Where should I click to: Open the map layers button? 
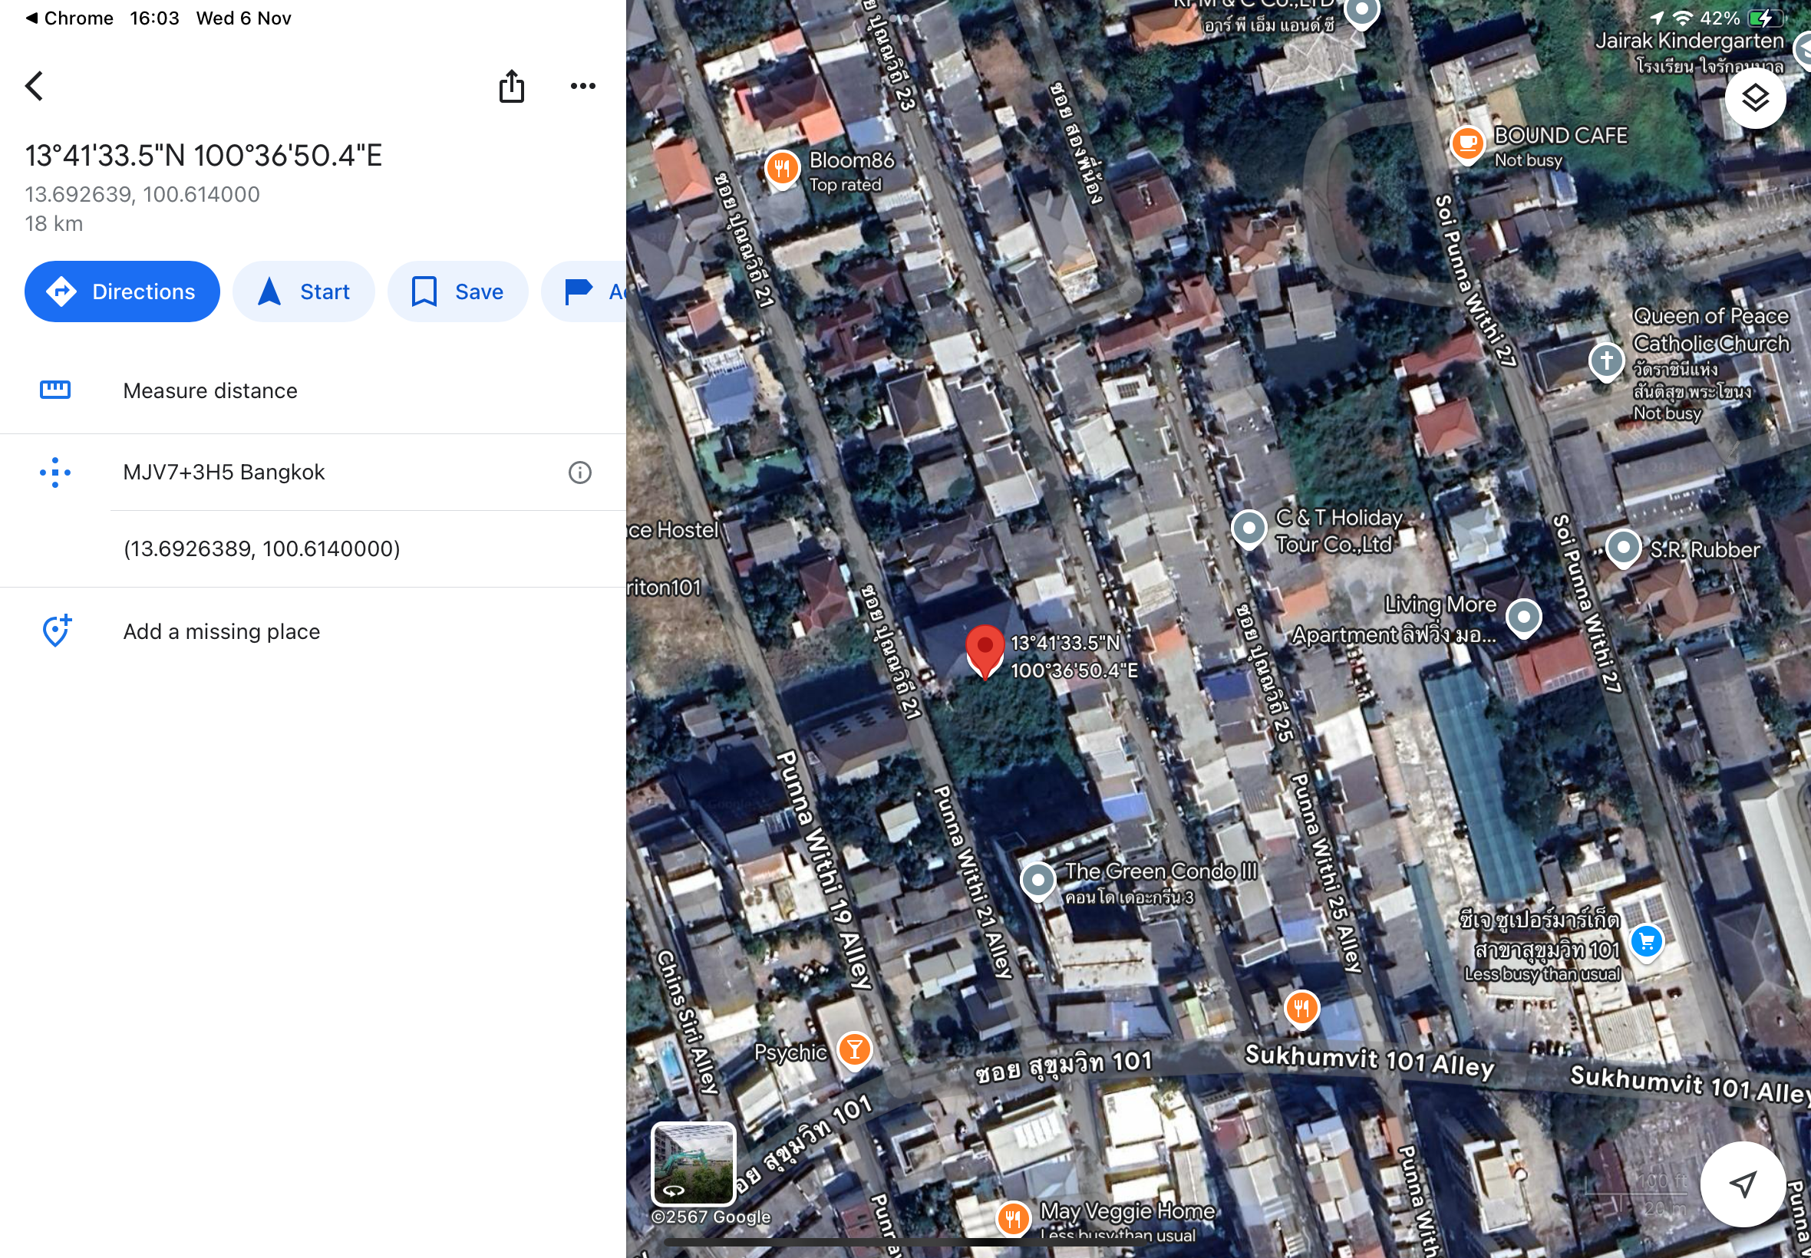click(x=1754, y=98)
